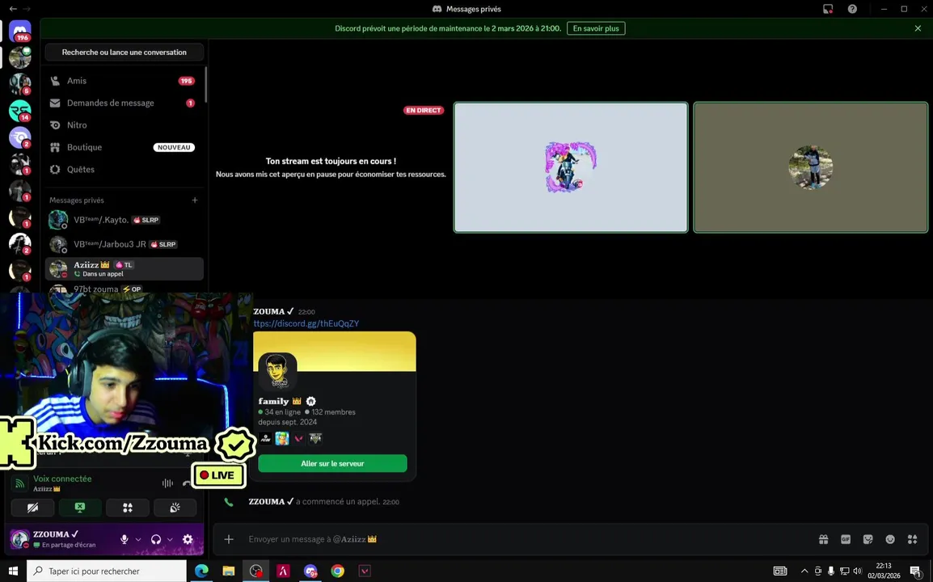
Task: Open the Boutique page
Action: (x=124, y=147)
